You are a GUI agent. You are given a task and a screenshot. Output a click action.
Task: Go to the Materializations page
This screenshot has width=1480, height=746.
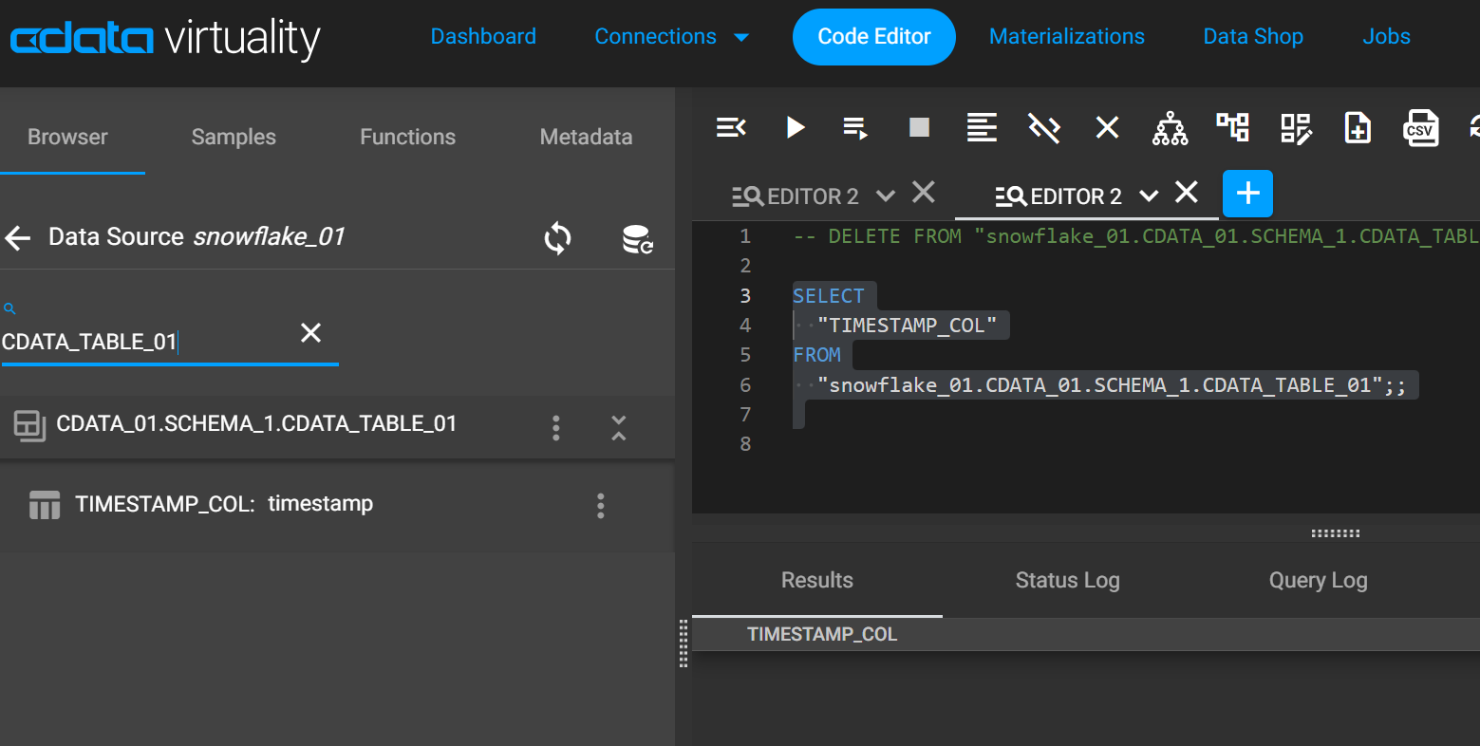coord(1066,37)
